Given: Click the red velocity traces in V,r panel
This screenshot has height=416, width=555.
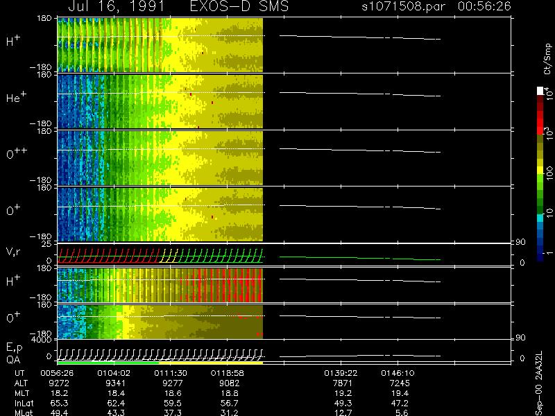Looking at the screenshot, I should [x=108, y=255].
